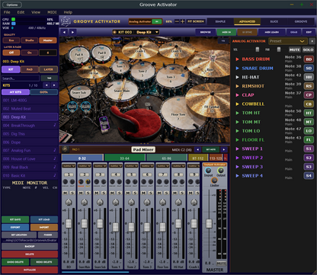Image resolution: width=317 pixels, height=275 pixels.
Task: Click the SD badge for Snare Drum
Action: point(309,69)
